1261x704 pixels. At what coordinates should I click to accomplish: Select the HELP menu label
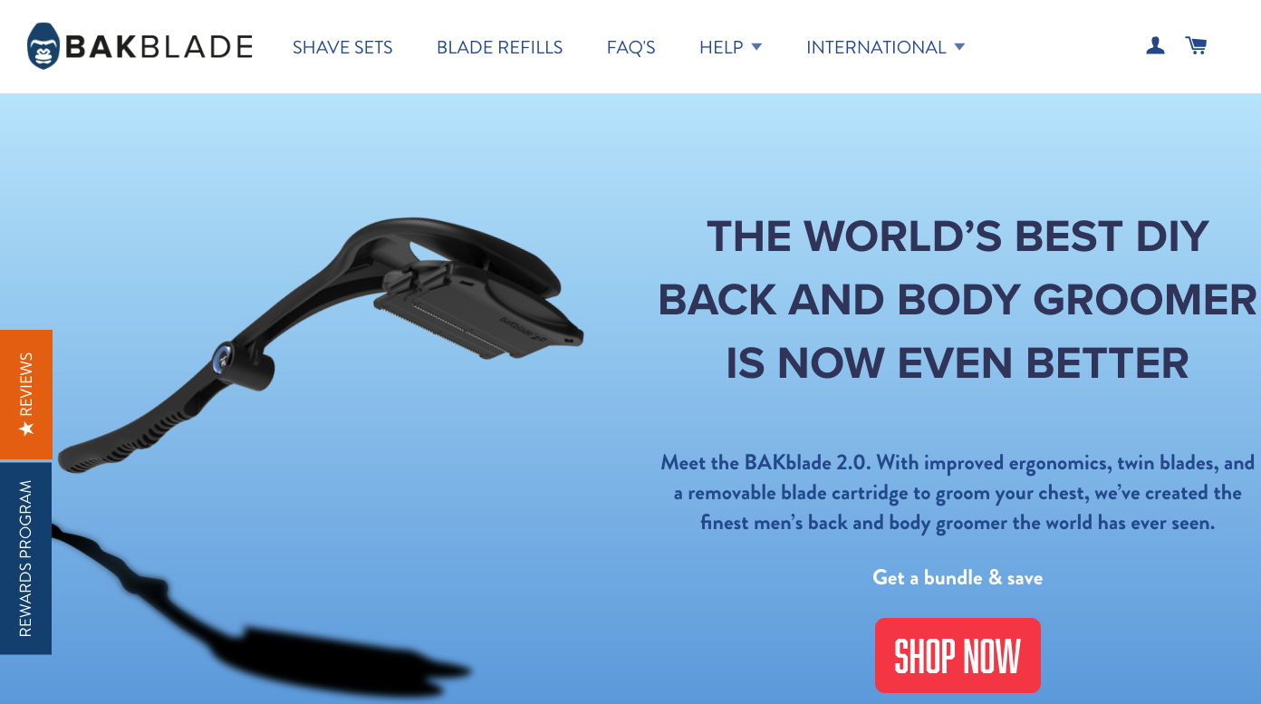coord(721,47)
